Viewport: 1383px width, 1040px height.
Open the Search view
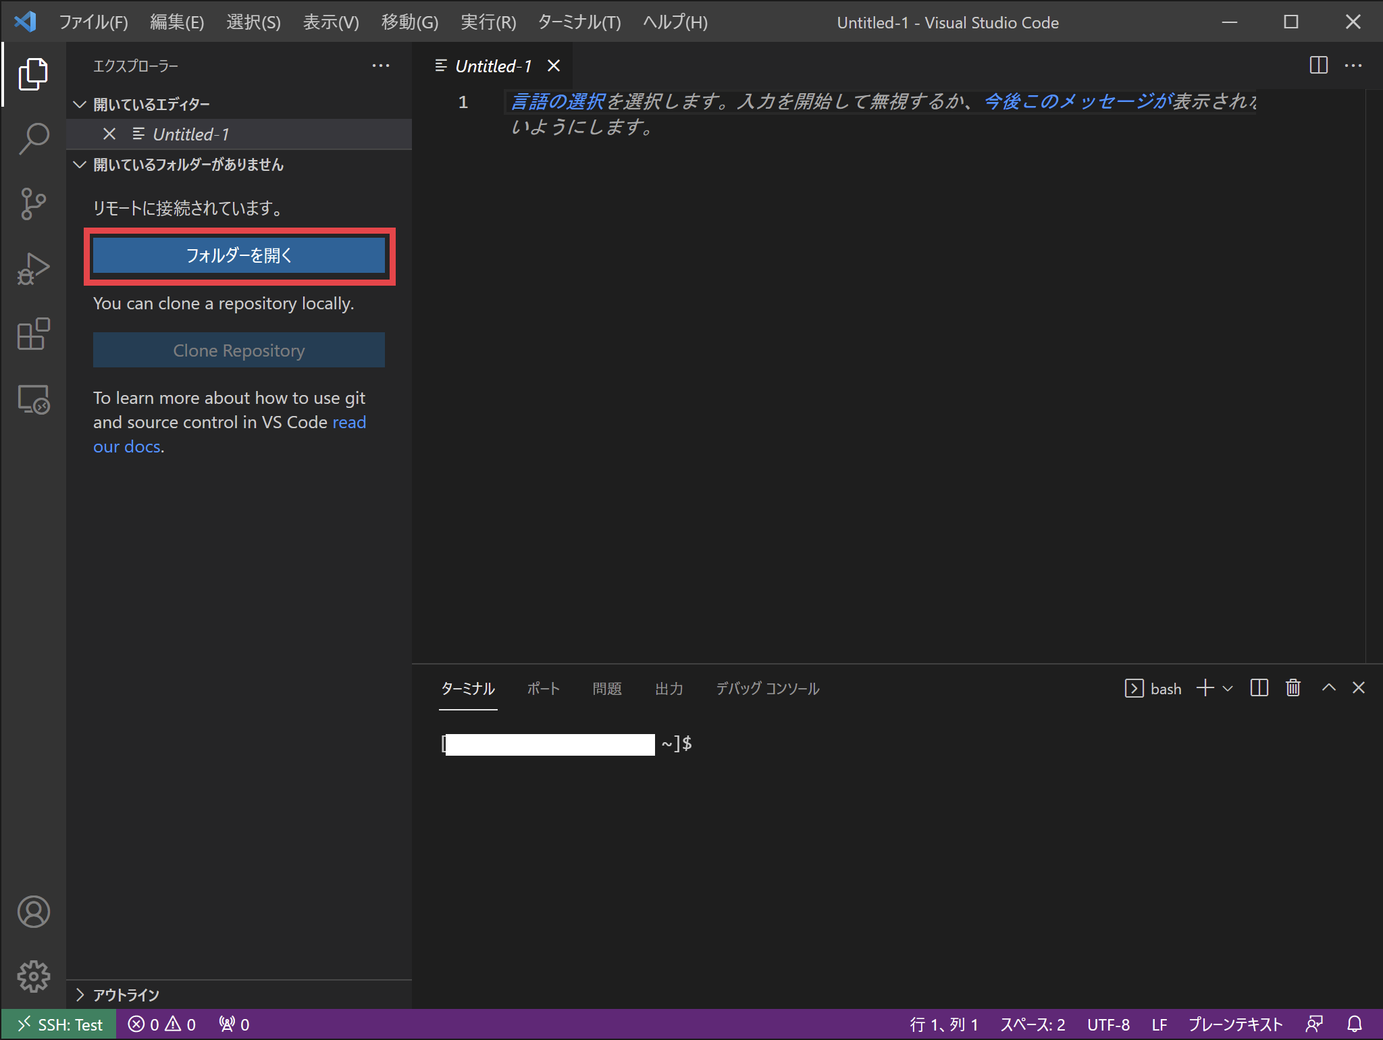(33, 138)
